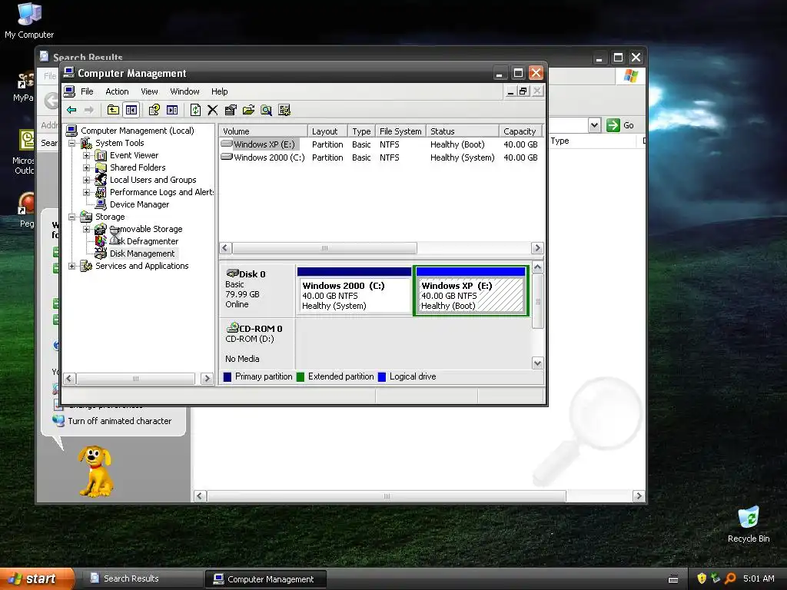
Task: Click the Show/Hide Action Pane icon
Action: [172, 110]
